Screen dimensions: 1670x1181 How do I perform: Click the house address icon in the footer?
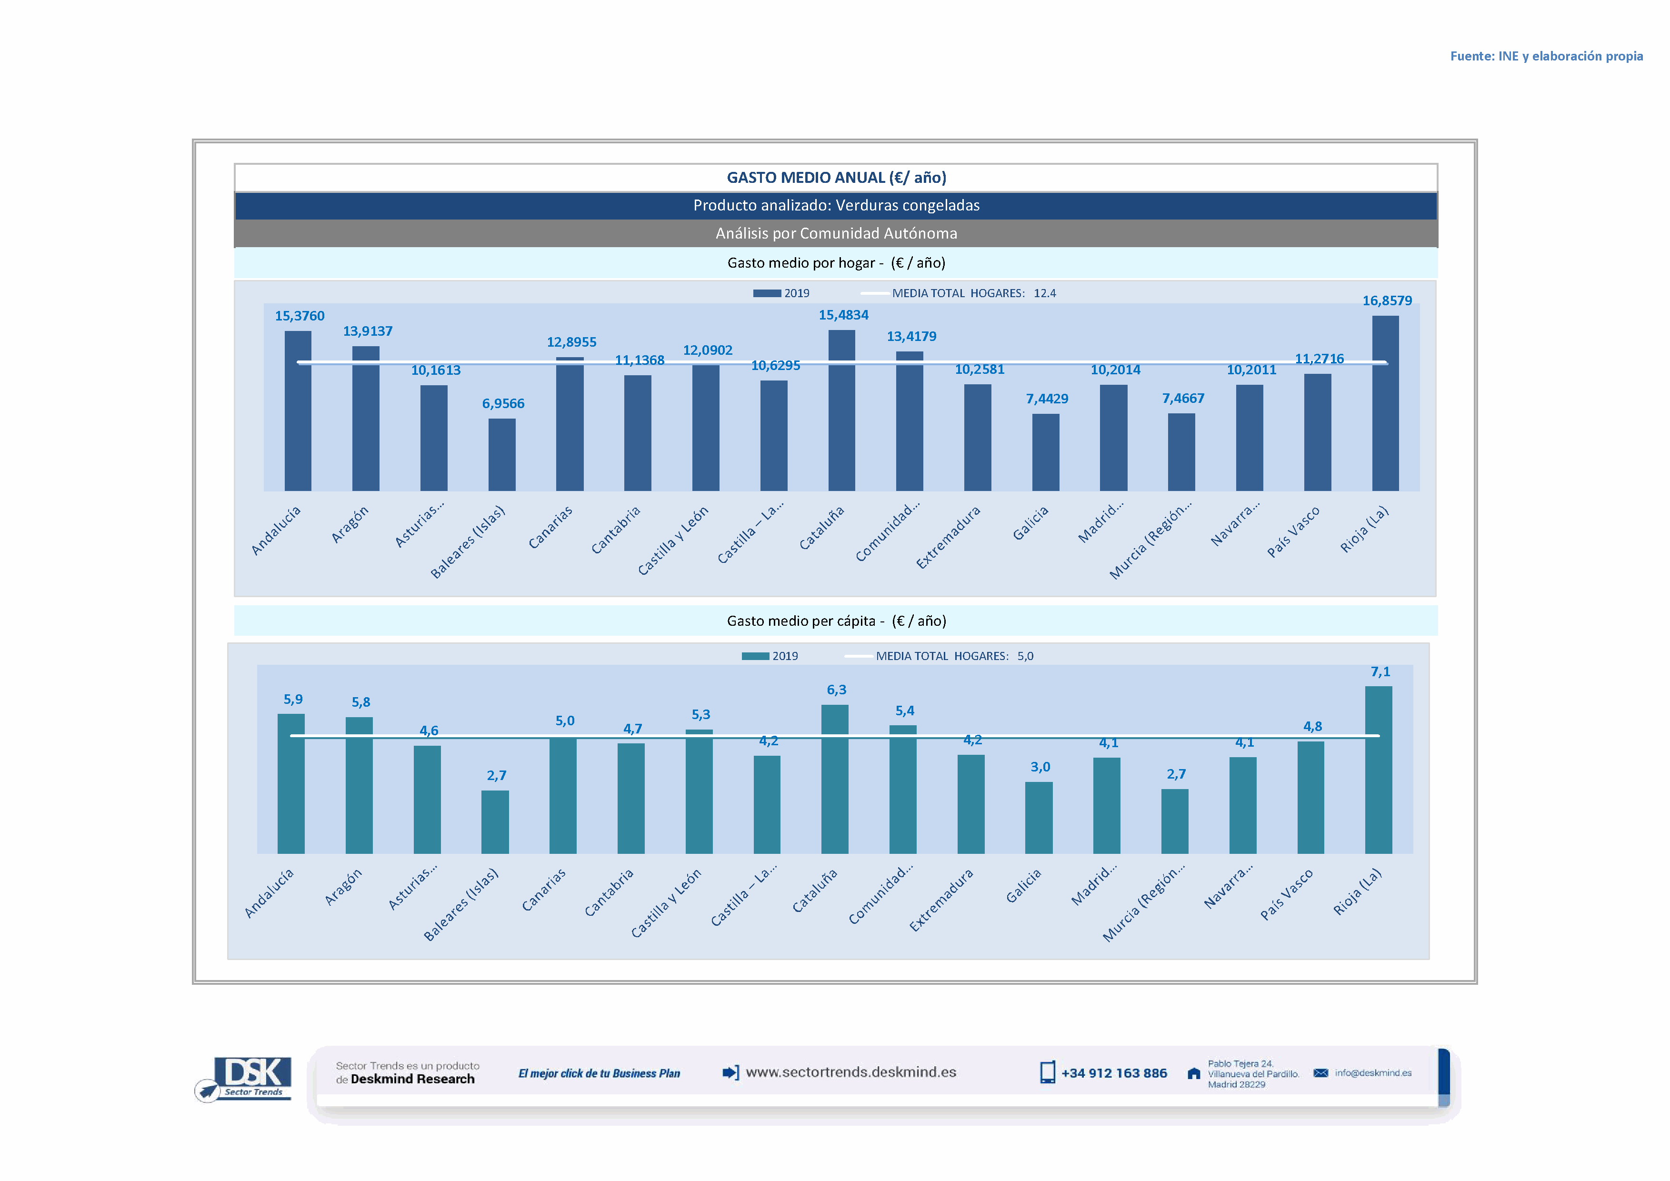(x=1194, y=1073)
